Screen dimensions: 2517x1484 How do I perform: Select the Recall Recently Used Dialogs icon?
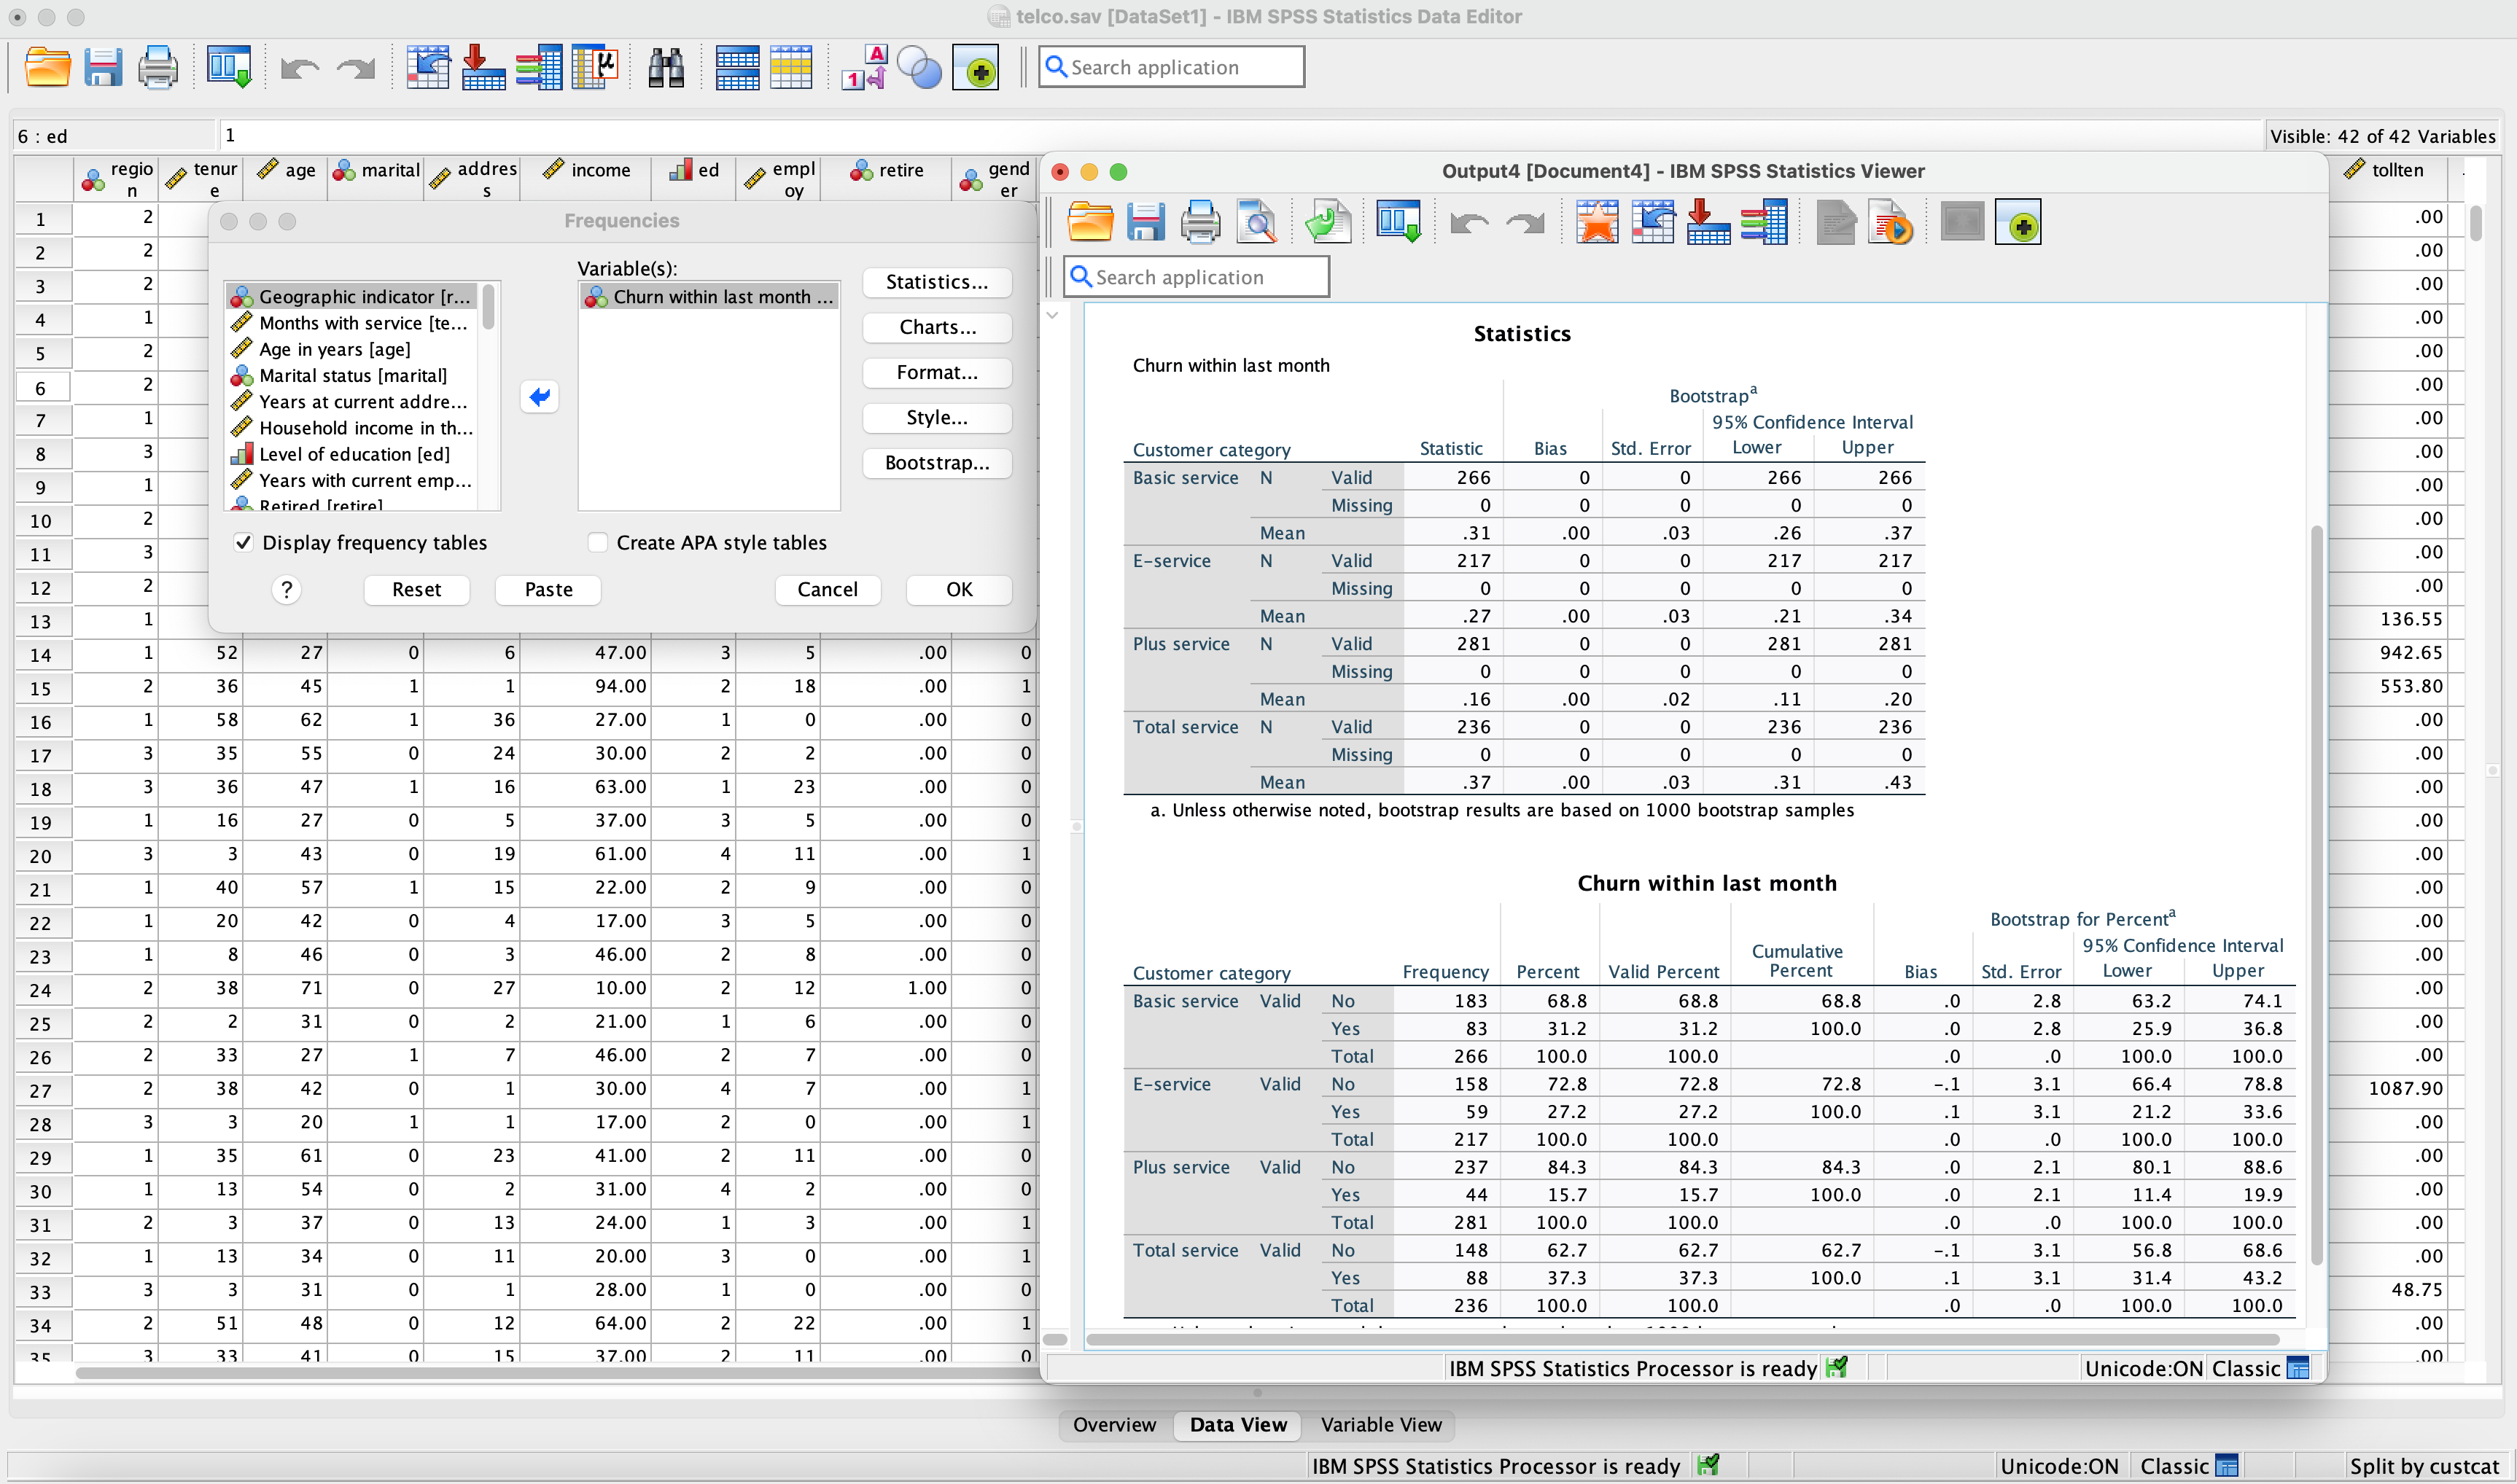click(229, 67)
